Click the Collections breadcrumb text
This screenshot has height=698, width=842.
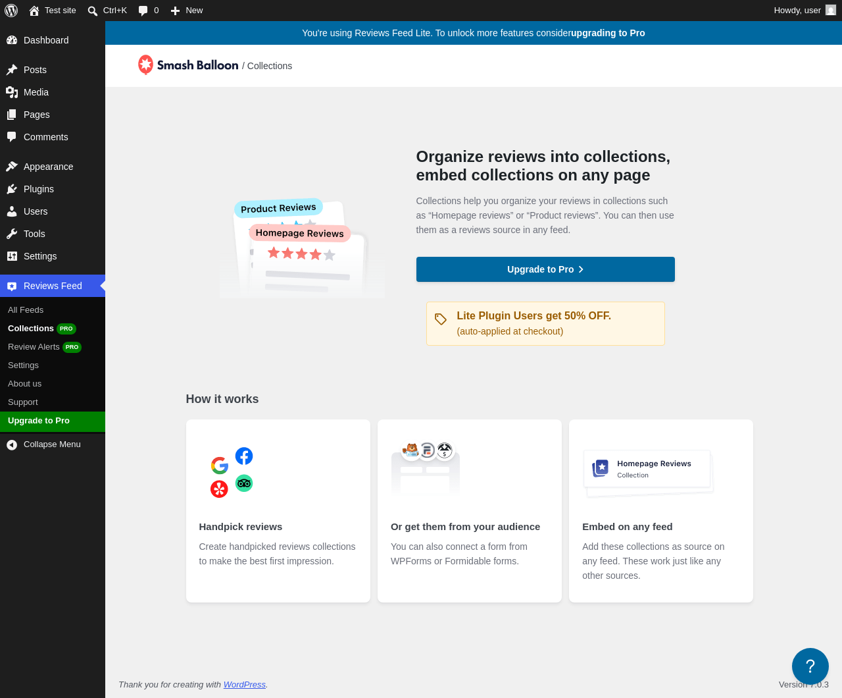(x=270, y=66)
